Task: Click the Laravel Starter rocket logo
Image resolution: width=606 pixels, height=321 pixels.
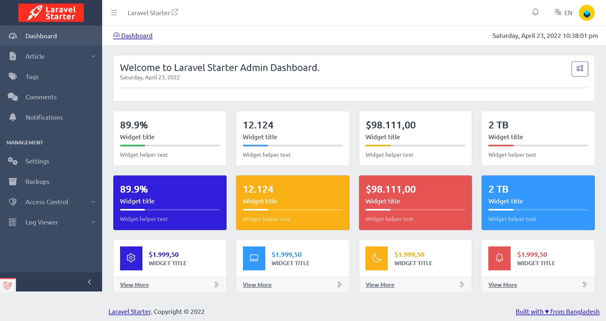Action: point(51,13)
